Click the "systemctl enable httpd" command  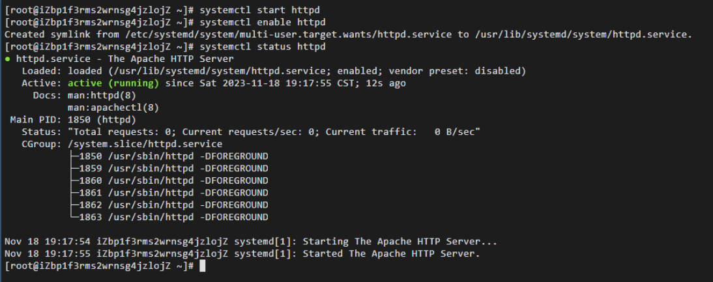(263, 22)
